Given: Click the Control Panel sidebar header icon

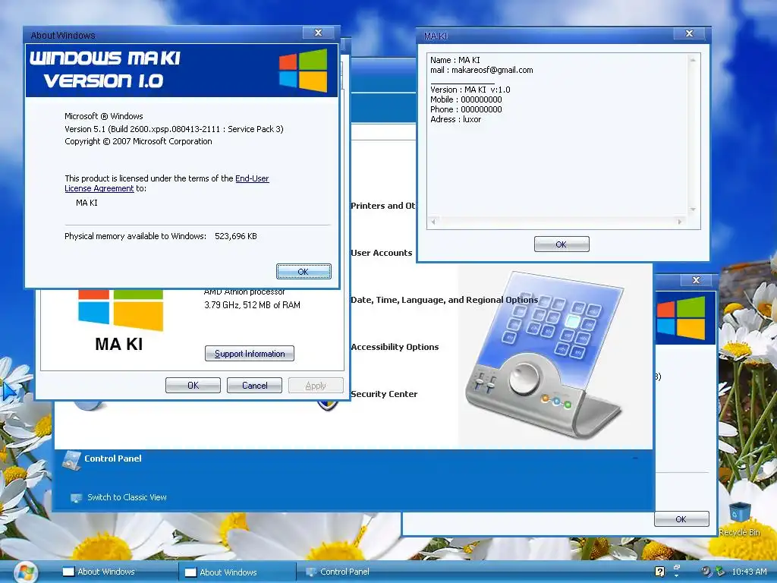Looking at the screenshot, I should tap(71, 460).
